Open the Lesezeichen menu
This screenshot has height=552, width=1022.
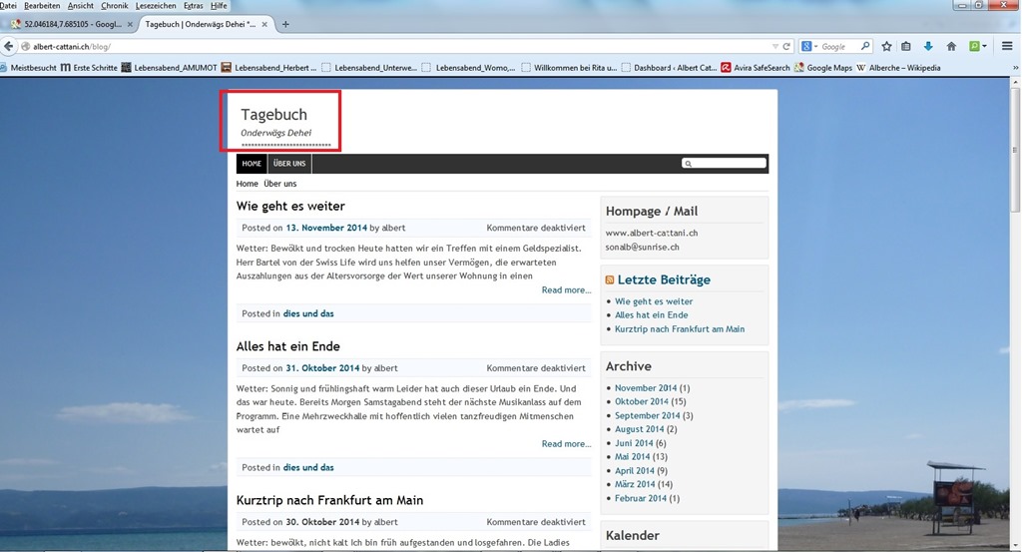(x=155, y=6)
